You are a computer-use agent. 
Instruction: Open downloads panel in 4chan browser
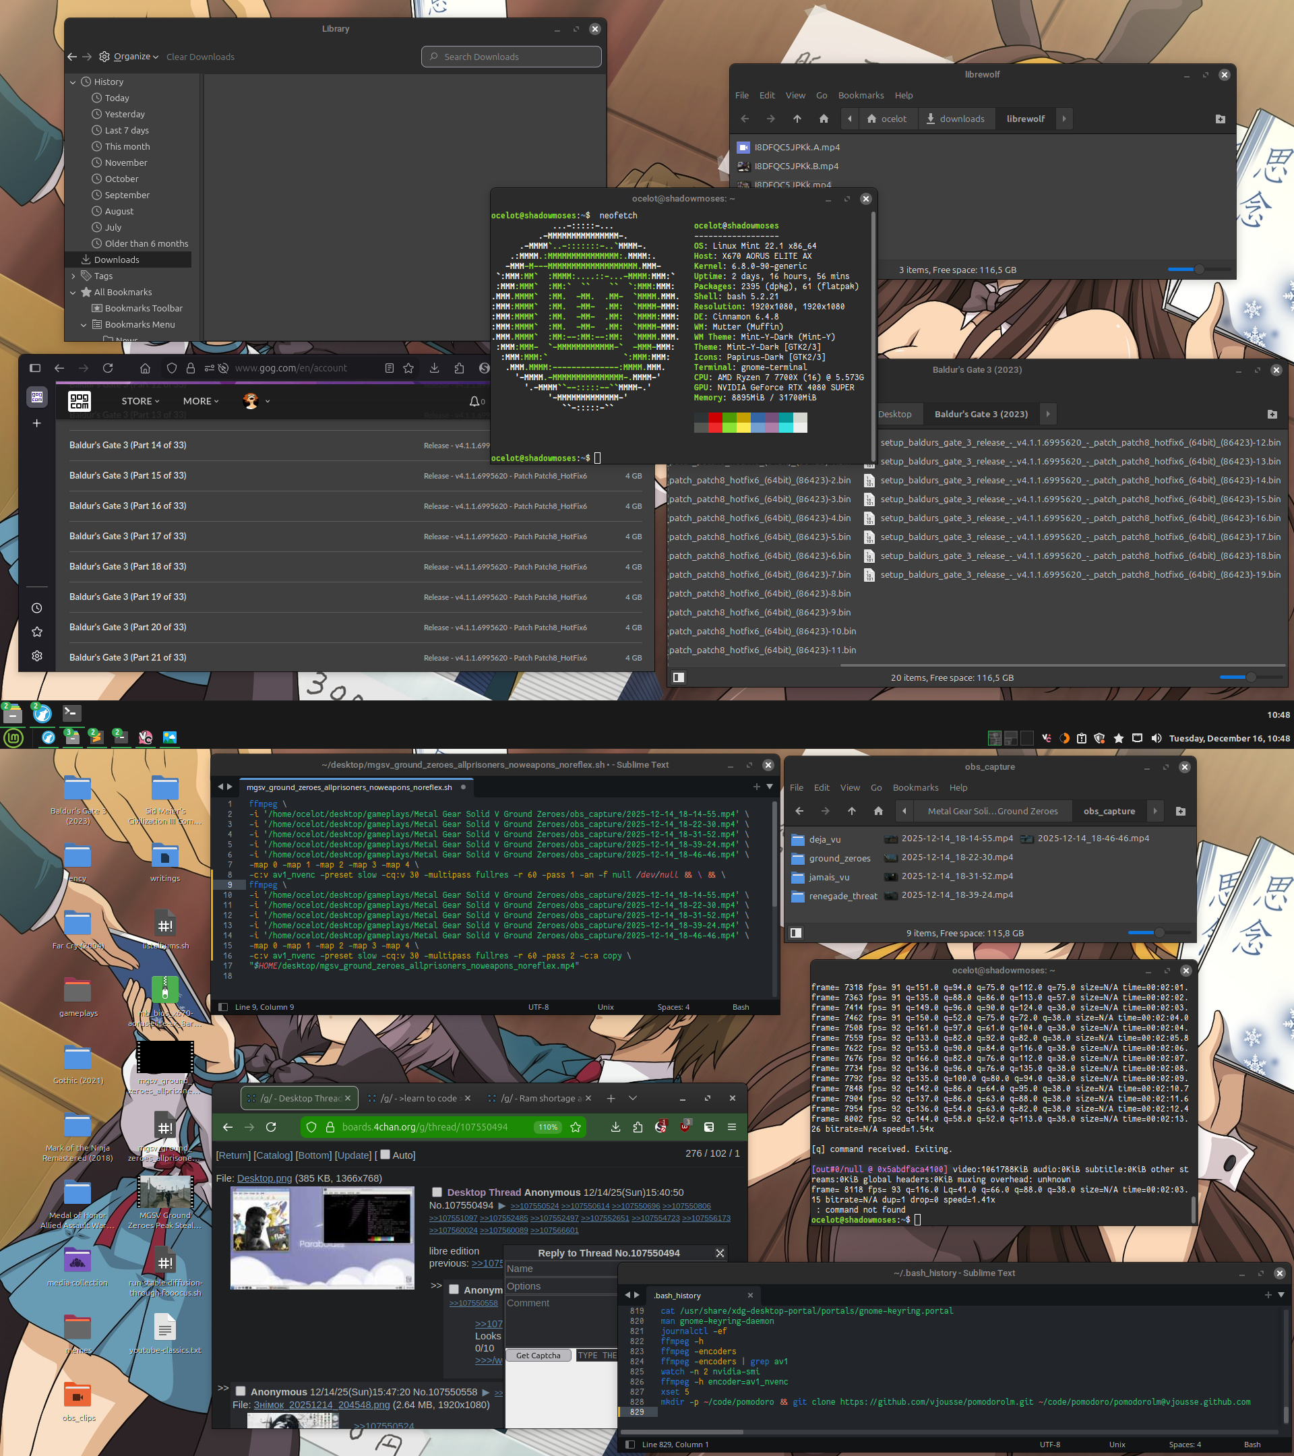click(x=615, y=1127)
